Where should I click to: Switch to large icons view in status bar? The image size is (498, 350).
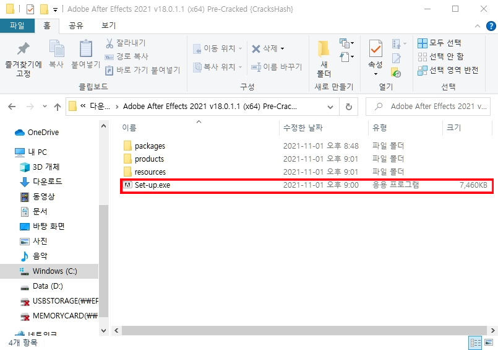tap(489, 343)
